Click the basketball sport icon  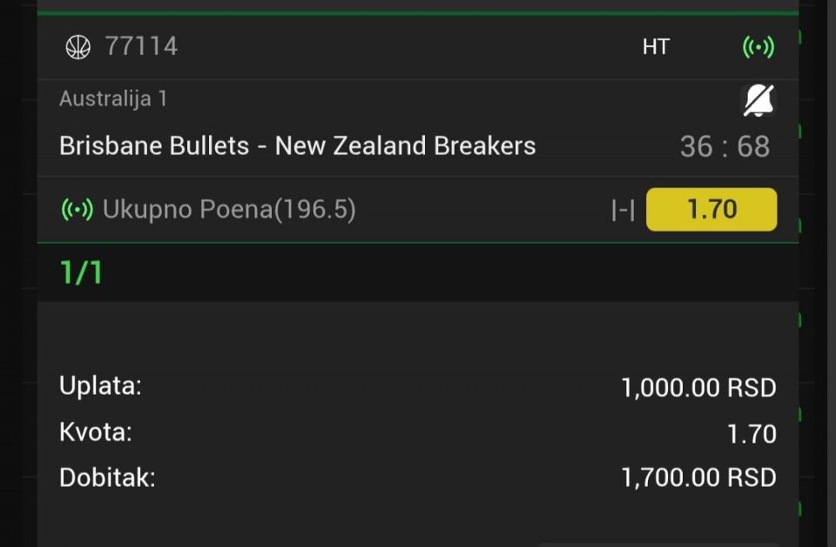click(78, 47)
